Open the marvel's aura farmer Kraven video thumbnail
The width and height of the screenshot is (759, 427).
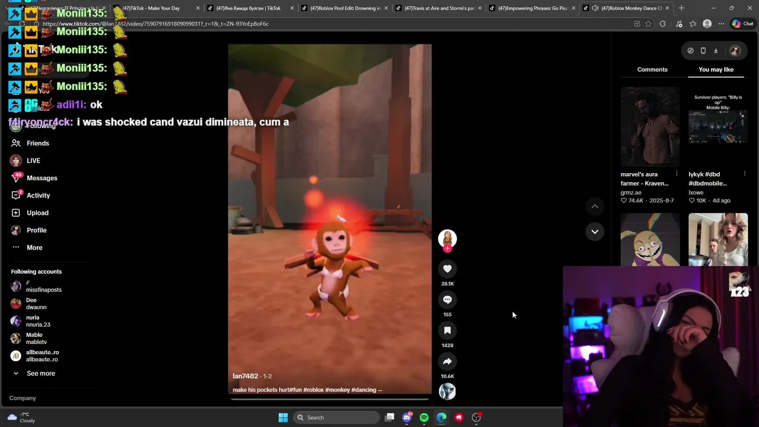[x=650, y=127]
